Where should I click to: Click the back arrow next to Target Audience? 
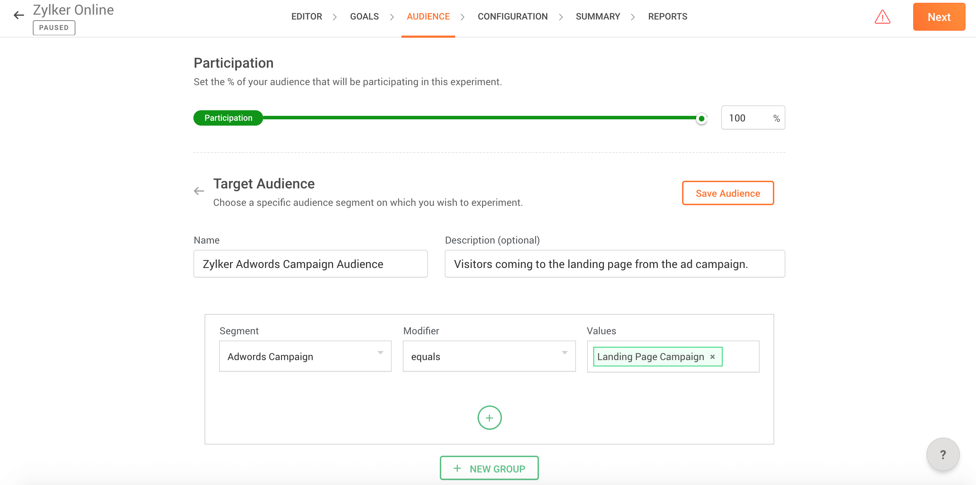[199, 191]
